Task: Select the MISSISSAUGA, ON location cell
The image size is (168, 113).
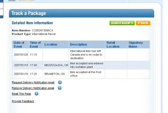Action: pyautogui.click(x=55, y=65)
